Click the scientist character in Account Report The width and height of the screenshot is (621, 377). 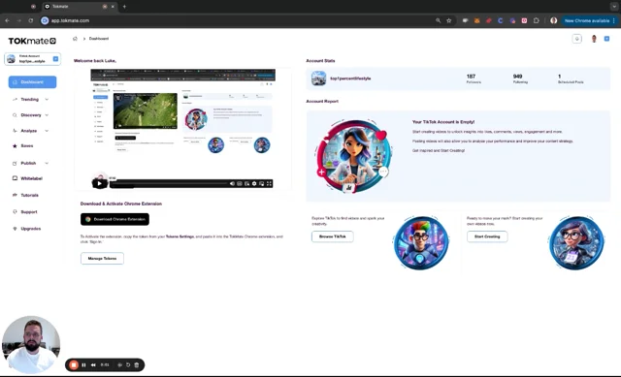pyautogui.click(x=353, y=157)
